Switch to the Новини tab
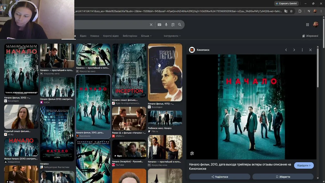The width and height of the screenshot is (325, 183). pos(95,36)
